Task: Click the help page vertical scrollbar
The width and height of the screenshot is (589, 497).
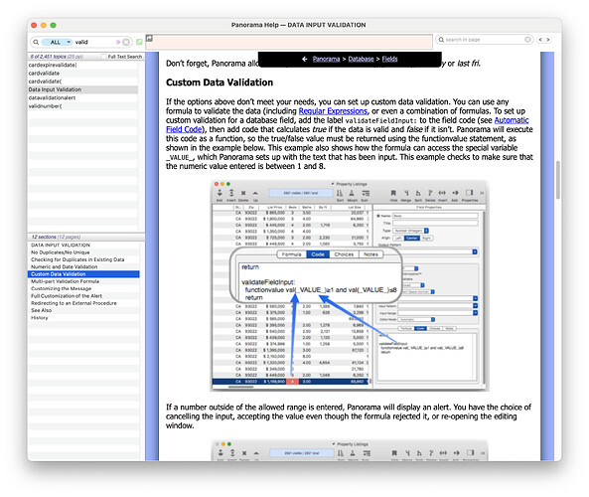Action: click(x=558, y=180)
